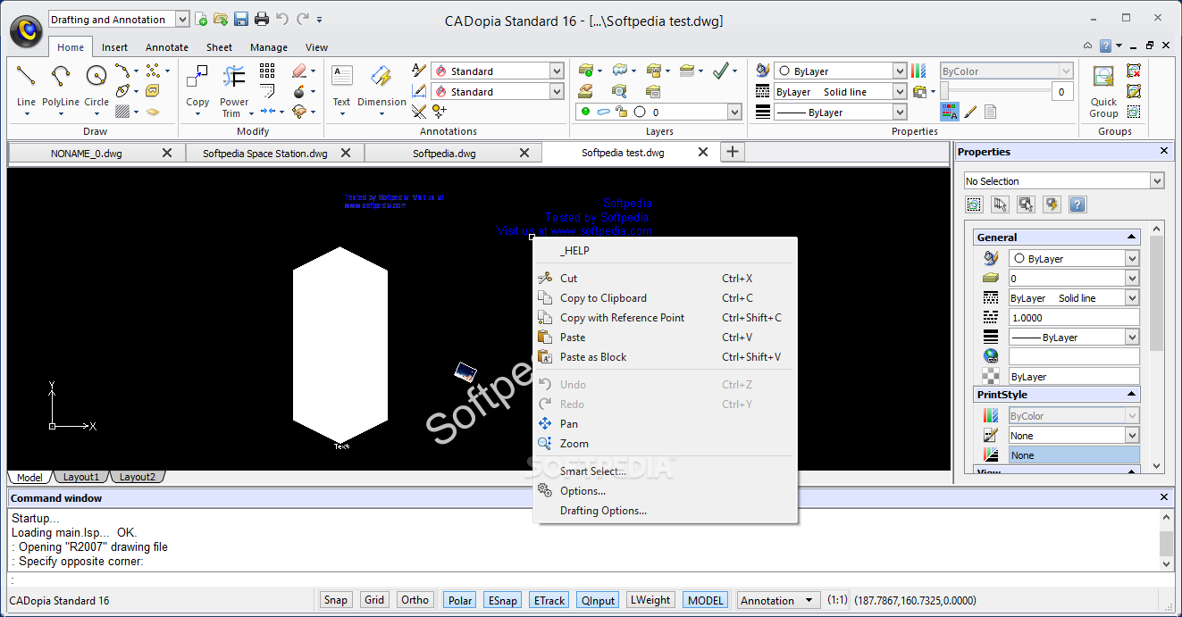Activate the Power Trim tool
This screenshot has width=1182, height=617.
(x=234, y=89)
